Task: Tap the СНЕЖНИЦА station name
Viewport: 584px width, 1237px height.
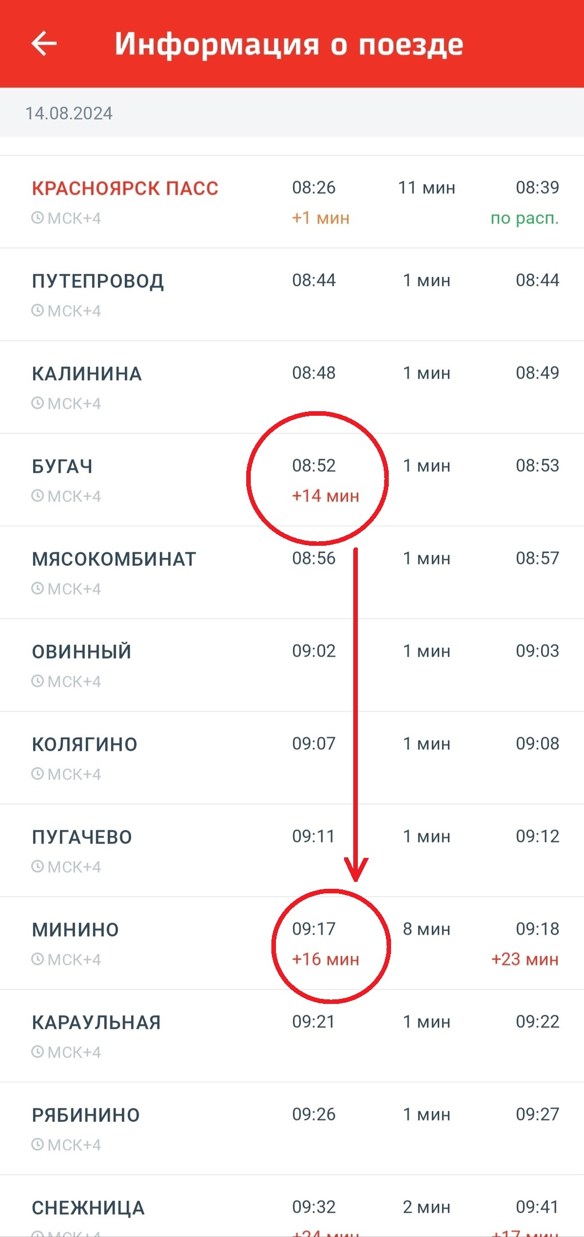Action: 88,1208
